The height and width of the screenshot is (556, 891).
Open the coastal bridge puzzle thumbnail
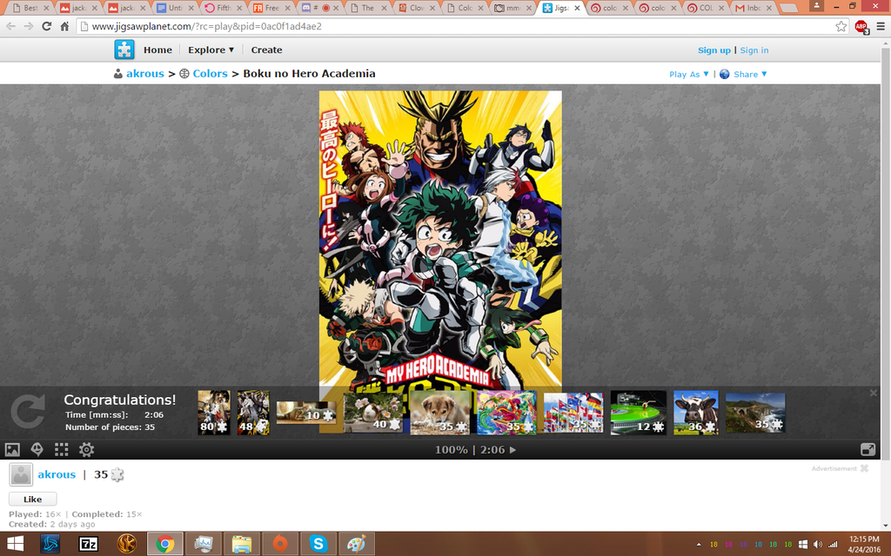[x=755, y=413]
